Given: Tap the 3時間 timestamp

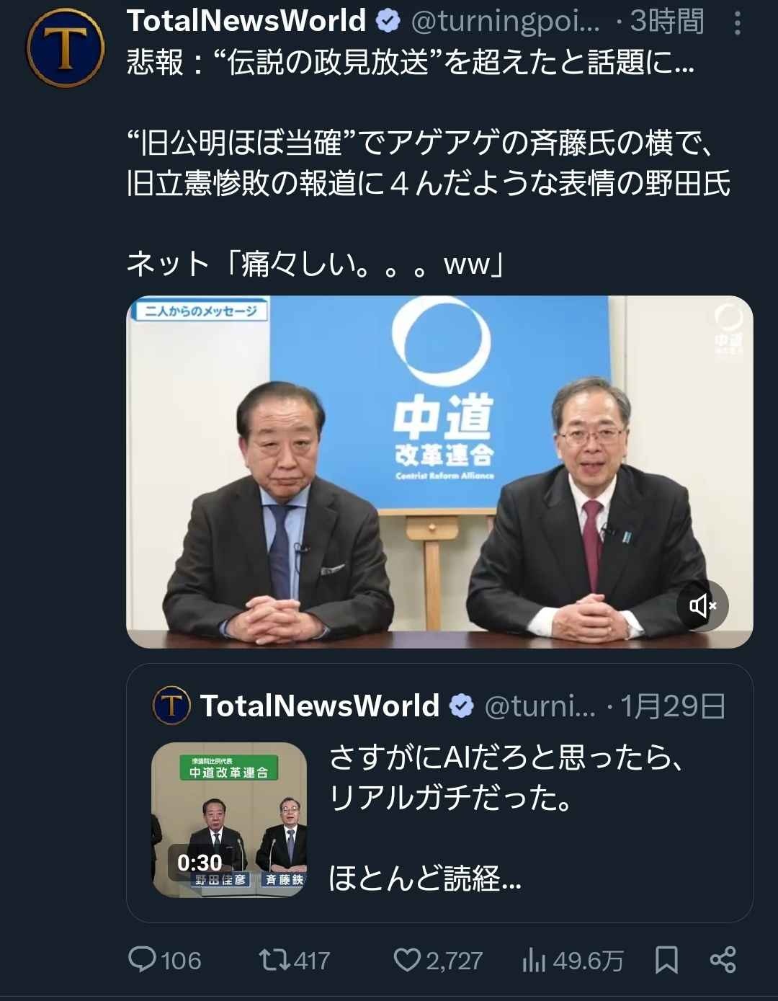Looking at the screenshot, I should click(667, 22).
